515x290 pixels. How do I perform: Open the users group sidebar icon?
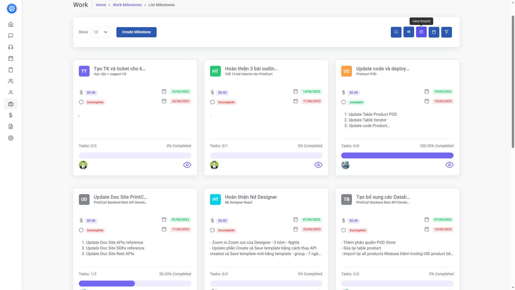coord(11,81)
